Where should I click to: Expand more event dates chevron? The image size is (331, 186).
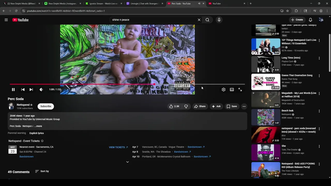pos(127,162)
